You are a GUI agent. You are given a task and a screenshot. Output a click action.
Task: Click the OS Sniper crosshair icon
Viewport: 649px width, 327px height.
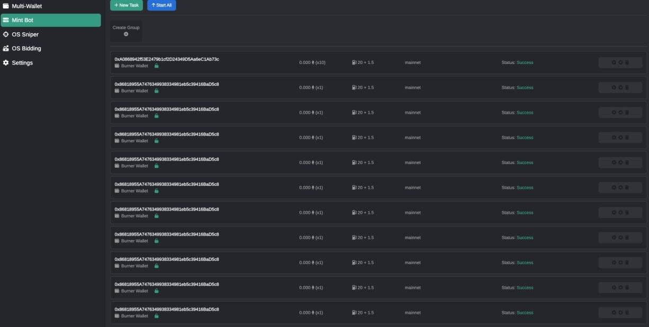point(6,34)
